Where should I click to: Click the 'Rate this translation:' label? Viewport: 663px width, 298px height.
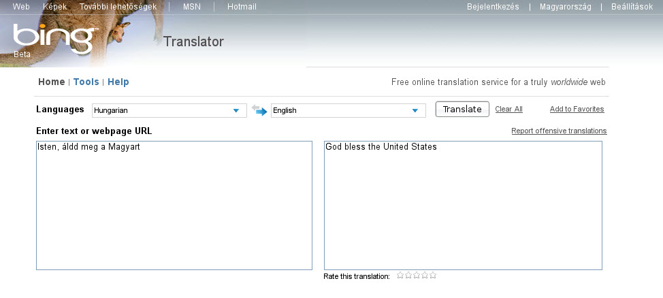[x=357, y=276]
